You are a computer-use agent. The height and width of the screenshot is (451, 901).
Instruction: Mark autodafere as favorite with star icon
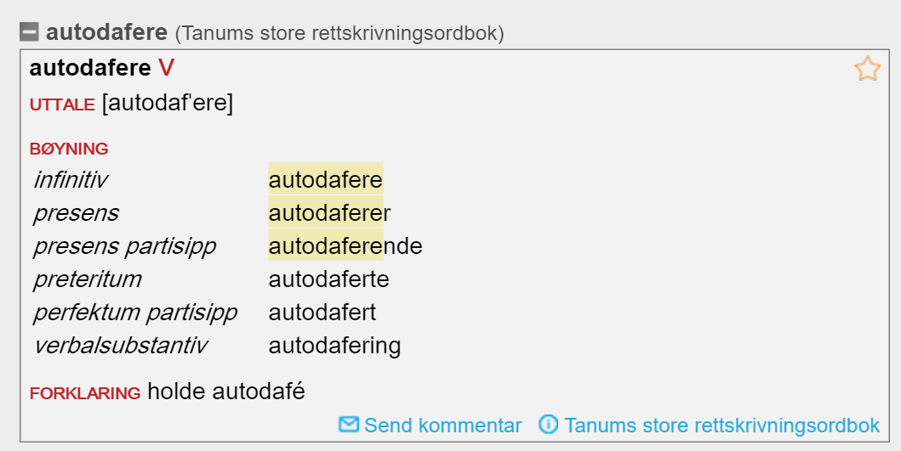tap(867, 69)
